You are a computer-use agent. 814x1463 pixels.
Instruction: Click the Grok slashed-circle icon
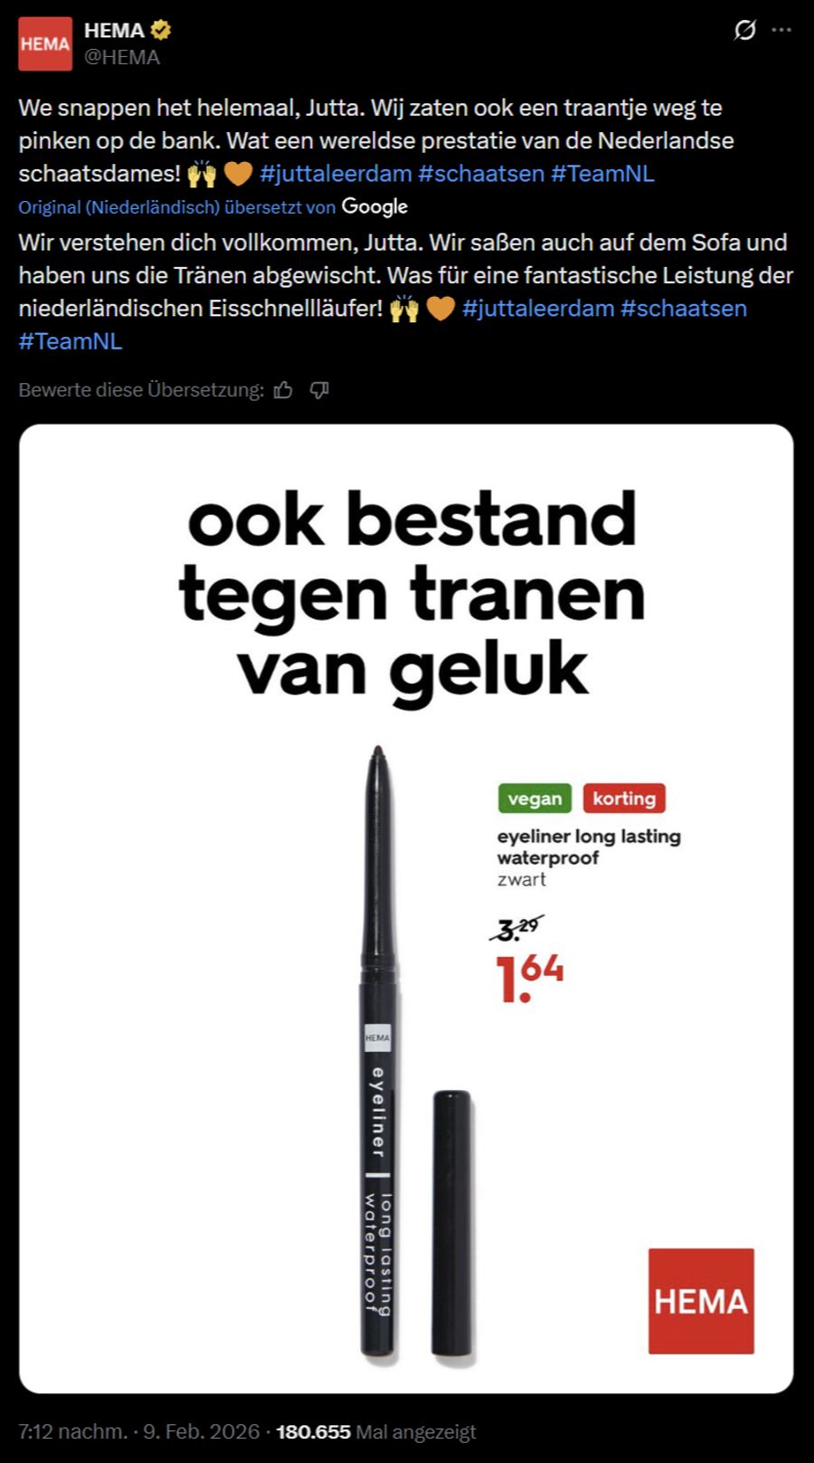coord(744,31)
